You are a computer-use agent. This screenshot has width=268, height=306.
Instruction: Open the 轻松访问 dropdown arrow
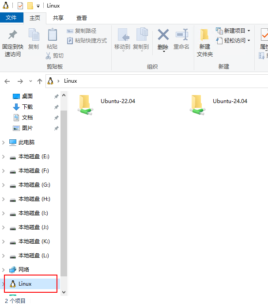click(x=249, y=40)
